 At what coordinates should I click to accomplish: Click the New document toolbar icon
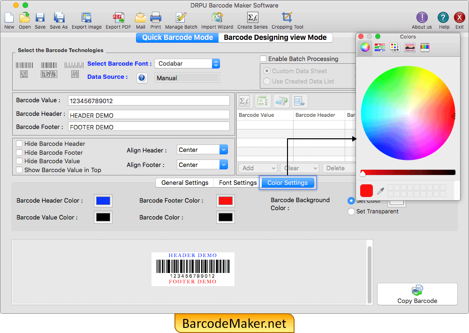(x=9, y=18)
